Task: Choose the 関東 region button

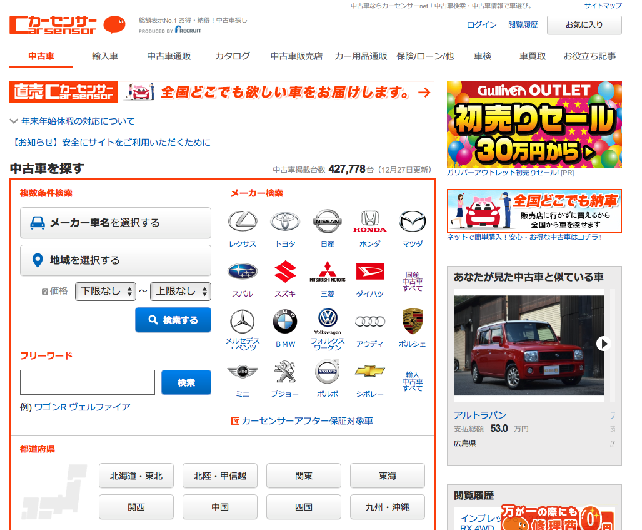Action: point(304,476)
